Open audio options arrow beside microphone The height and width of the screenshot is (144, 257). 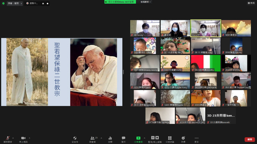click(13, 138)
